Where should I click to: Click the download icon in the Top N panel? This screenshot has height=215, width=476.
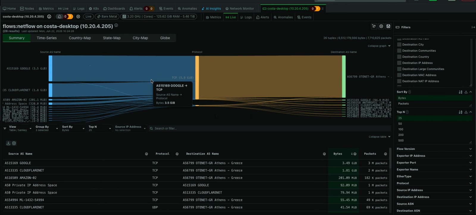point(466,112)
